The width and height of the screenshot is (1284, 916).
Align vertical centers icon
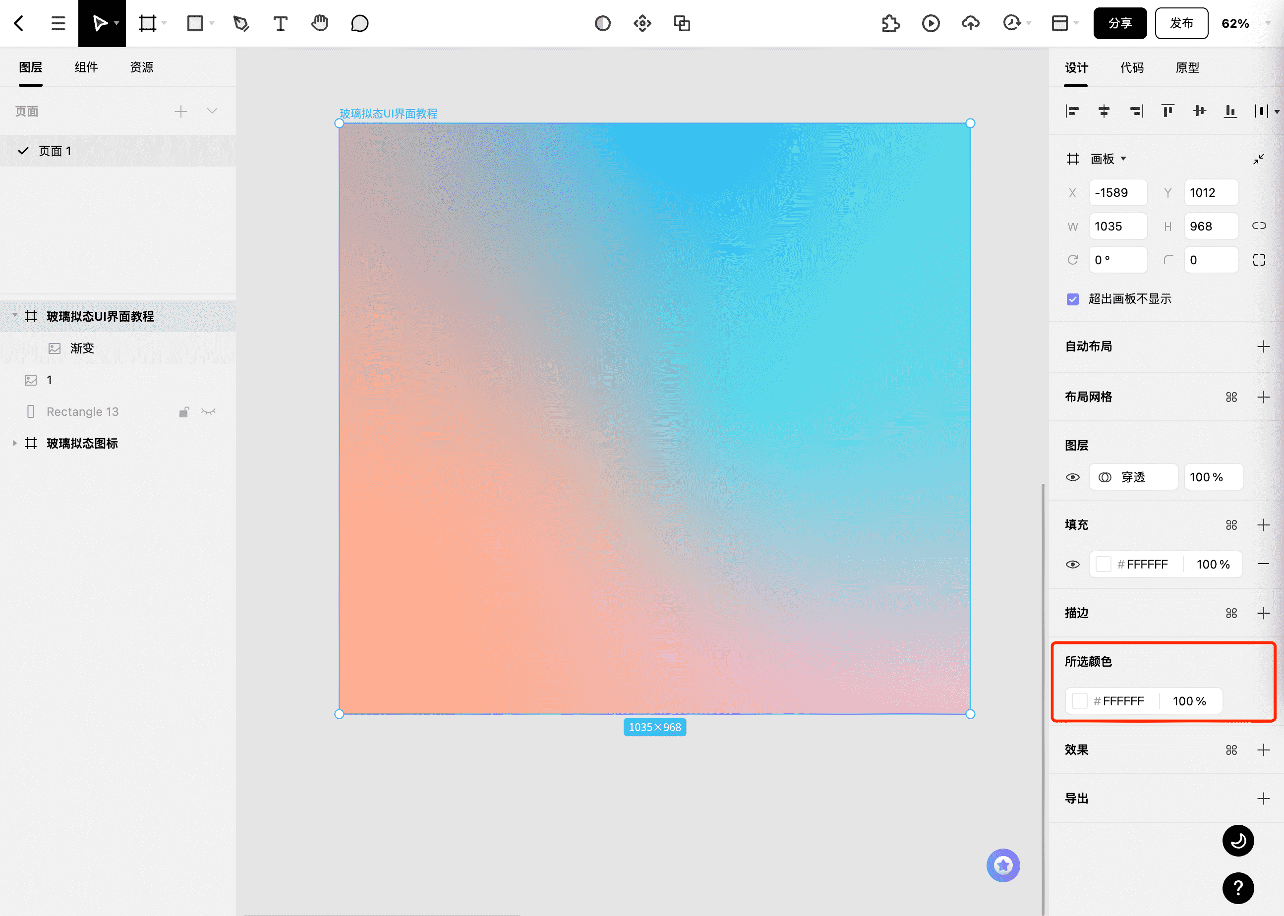coord(1199,111)
